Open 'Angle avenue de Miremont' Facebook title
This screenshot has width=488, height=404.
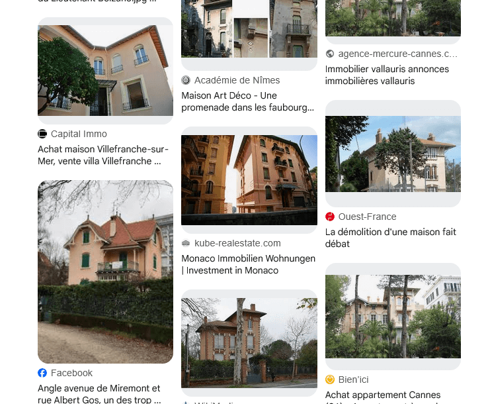point(99,393)
